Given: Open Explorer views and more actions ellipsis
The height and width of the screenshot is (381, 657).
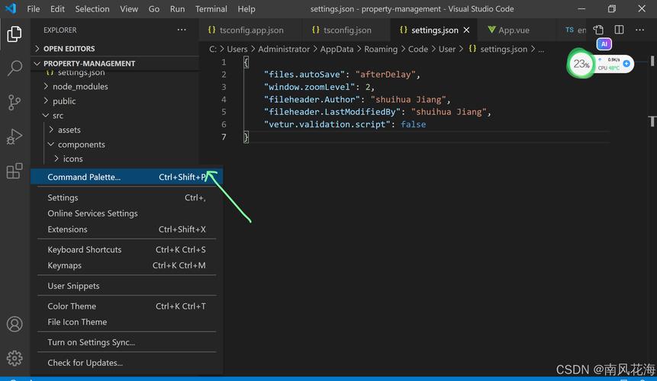Looking at the screenshot, I should 182,30.
